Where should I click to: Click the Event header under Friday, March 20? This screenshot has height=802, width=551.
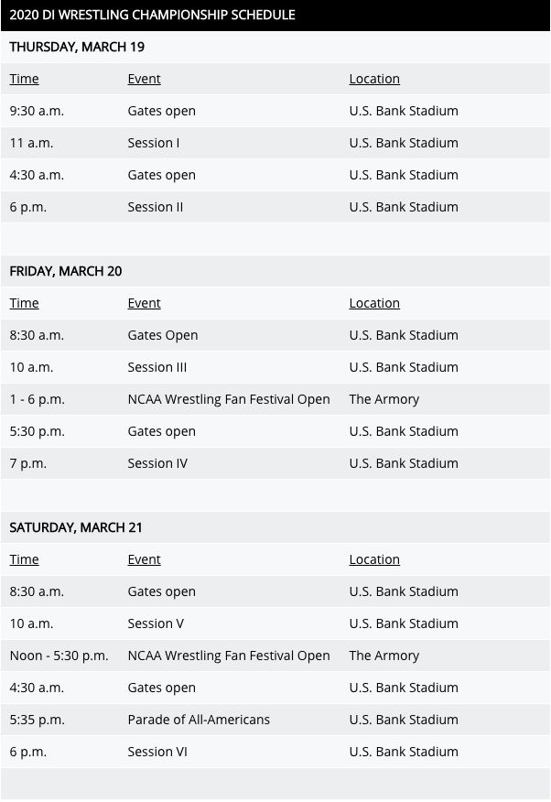click(144, 303)
